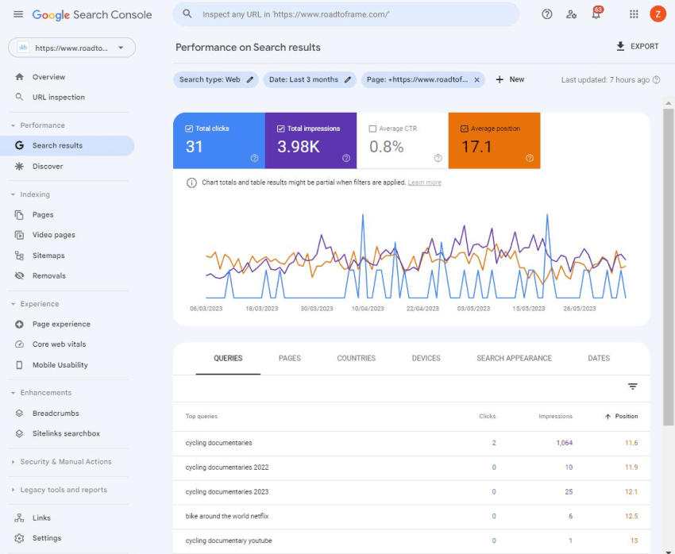
Task: Edit the Search type: Web filter pencil
Action: coord(249,79)
